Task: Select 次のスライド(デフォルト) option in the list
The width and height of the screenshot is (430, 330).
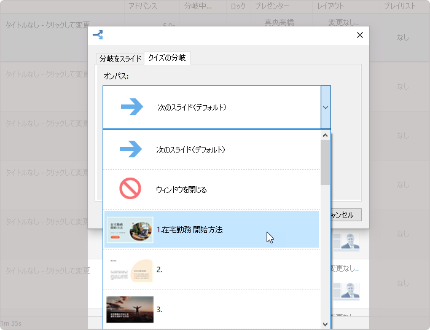Action: (x=190, y=149)
